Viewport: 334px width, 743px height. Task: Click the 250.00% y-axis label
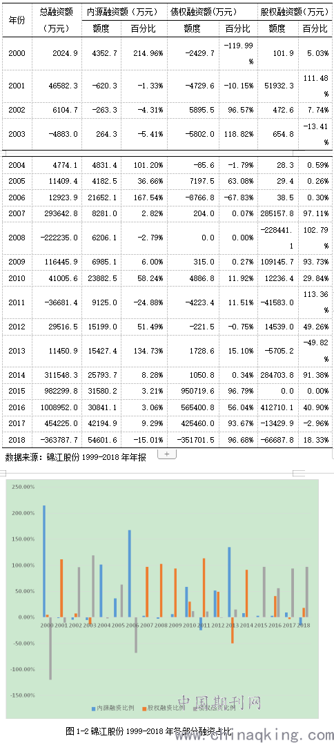point(23,487)
